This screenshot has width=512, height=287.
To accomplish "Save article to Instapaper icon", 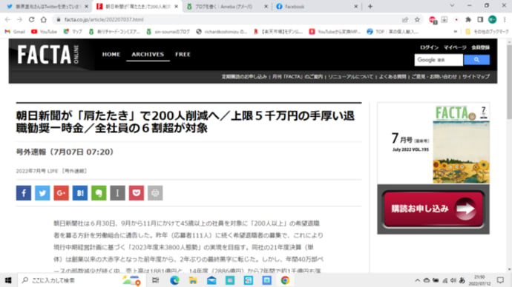I will point(117,193).
